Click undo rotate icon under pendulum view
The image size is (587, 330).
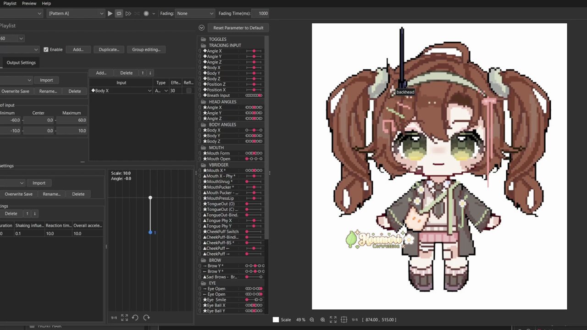coord(135,318)
